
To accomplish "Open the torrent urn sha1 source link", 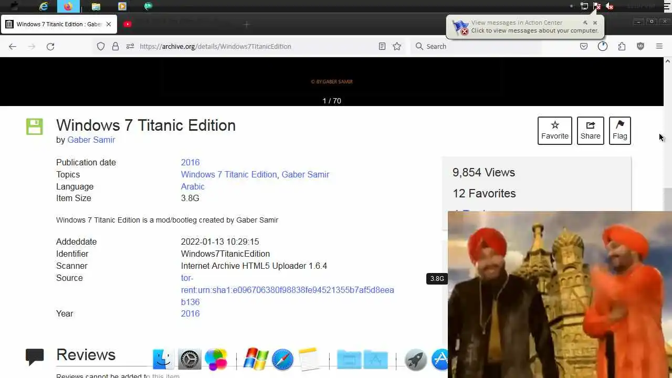I will (287, 290).
